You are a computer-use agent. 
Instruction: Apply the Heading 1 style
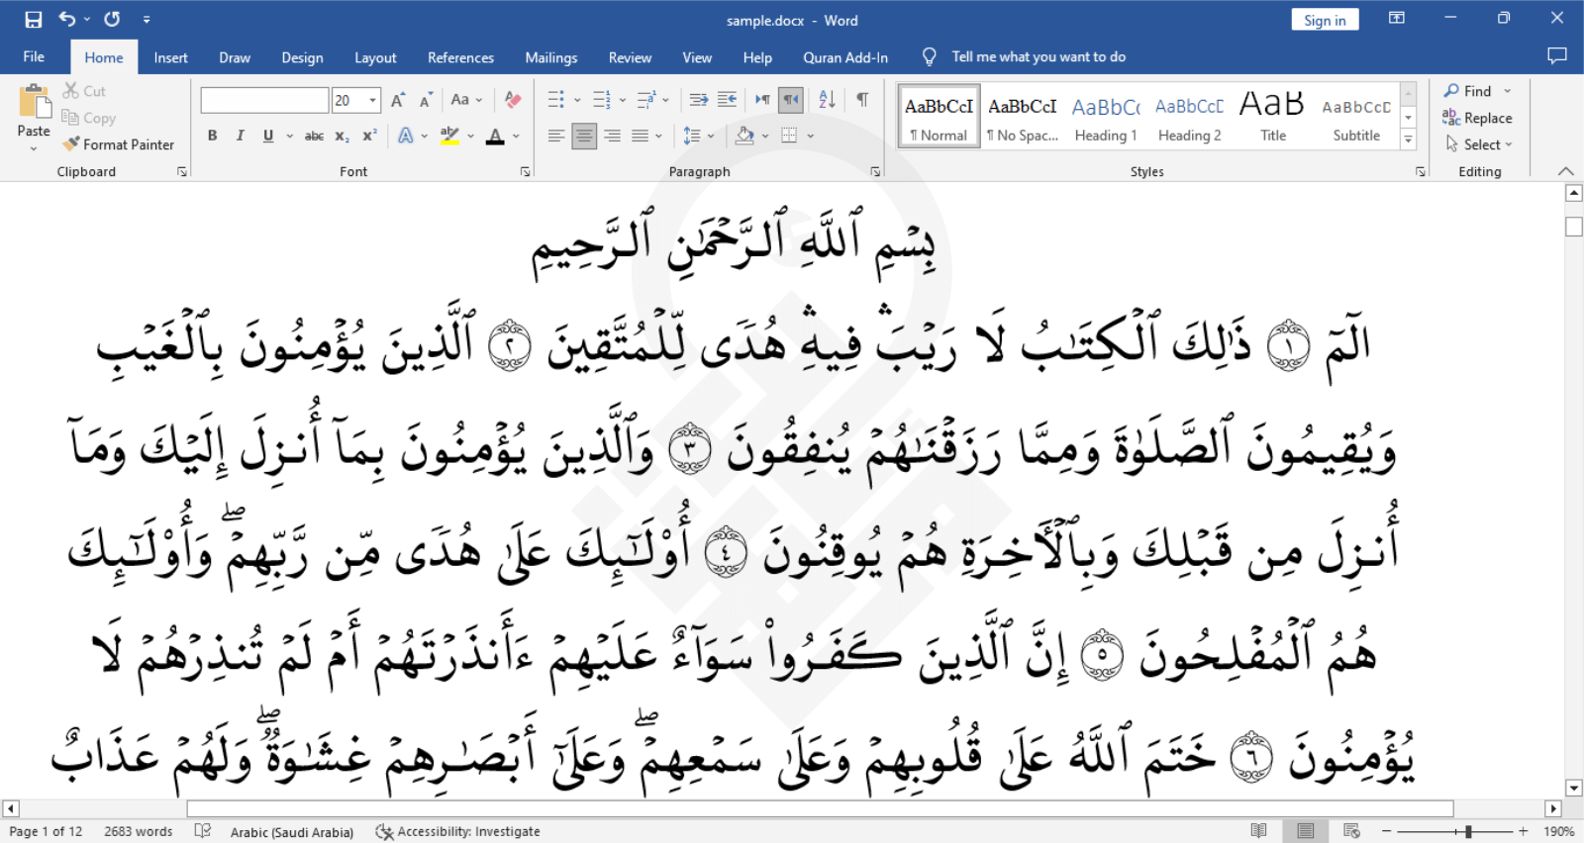(x=1106, y=117)
